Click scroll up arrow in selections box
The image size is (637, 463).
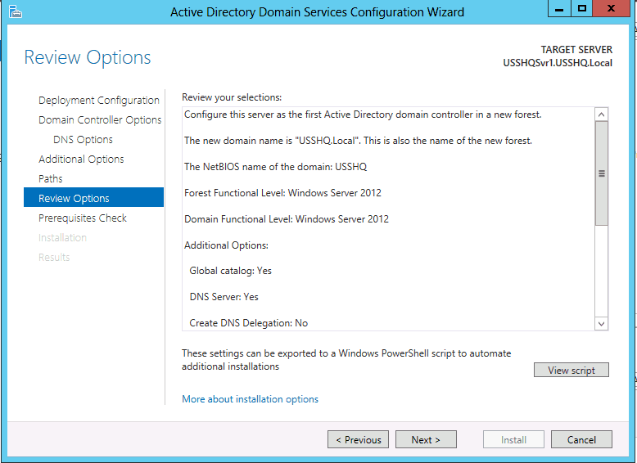click(601, 115)
